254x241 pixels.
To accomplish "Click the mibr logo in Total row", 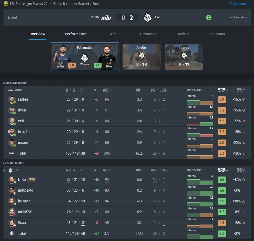I will pyautogui.click(x=12, y=153).
